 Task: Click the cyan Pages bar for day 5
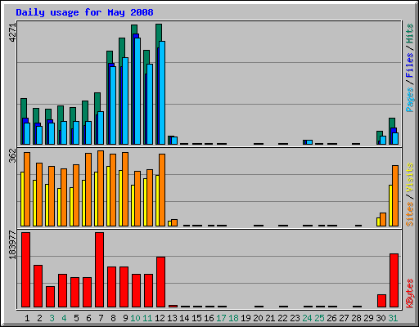(x=76, y=132)
